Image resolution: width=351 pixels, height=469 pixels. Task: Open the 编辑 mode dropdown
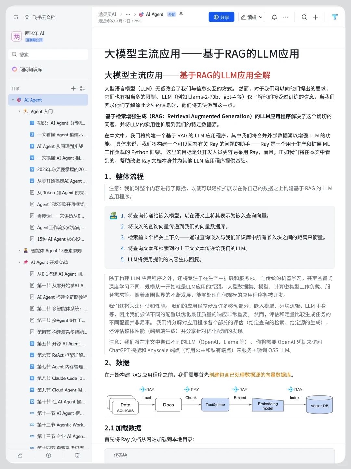[252, 17]
